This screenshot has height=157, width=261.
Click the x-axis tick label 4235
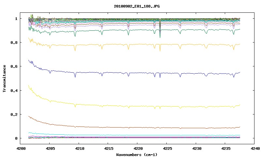(x=226, y=148)
